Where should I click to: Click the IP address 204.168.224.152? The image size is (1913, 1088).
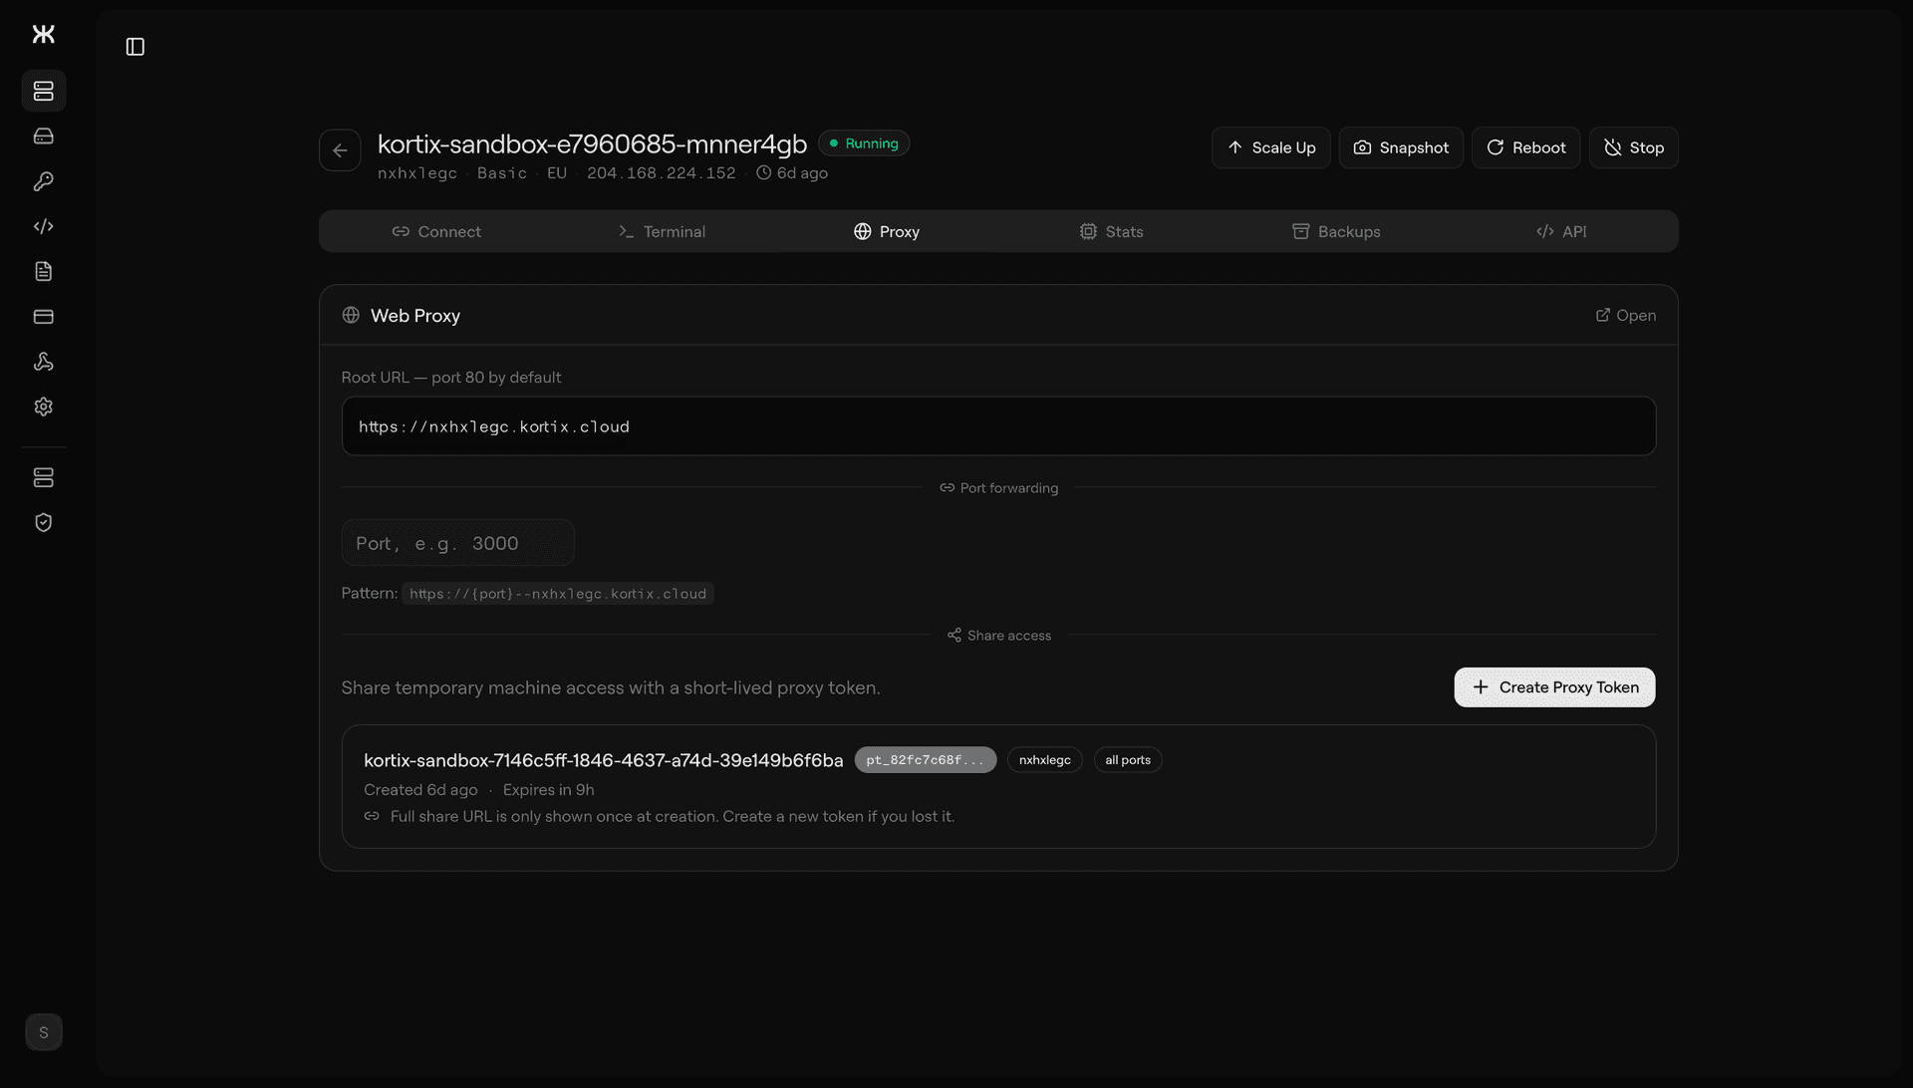pos(662,173)
